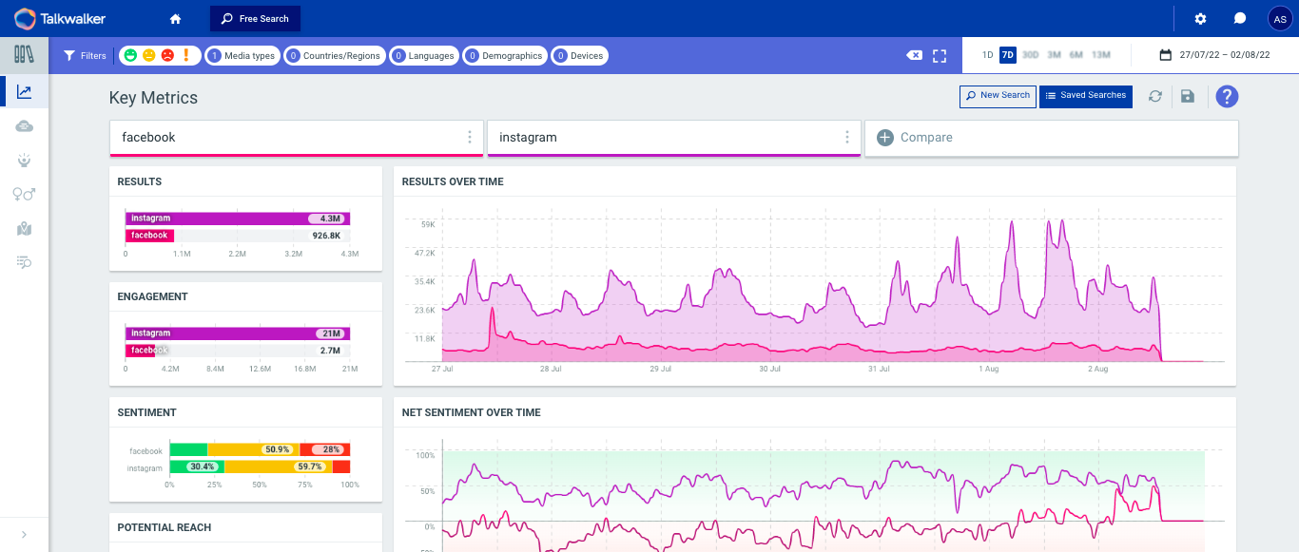The image size is (1299, 552).
Task: Enter fullscreen mode with the expand icon
Action: [x=940, y=56]
